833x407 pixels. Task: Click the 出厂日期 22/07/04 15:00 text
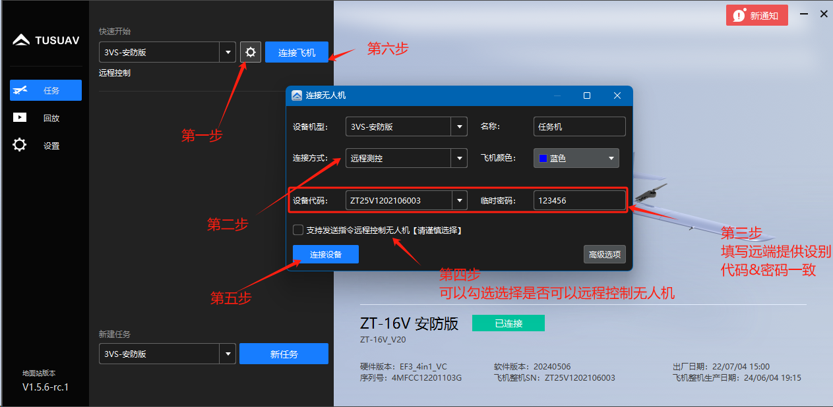click(721, 366)
